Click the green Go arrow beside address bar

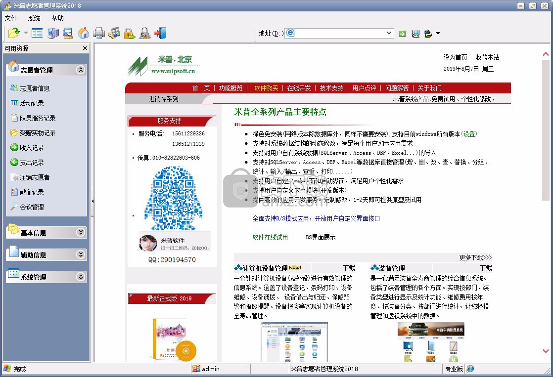click(402, 34)
